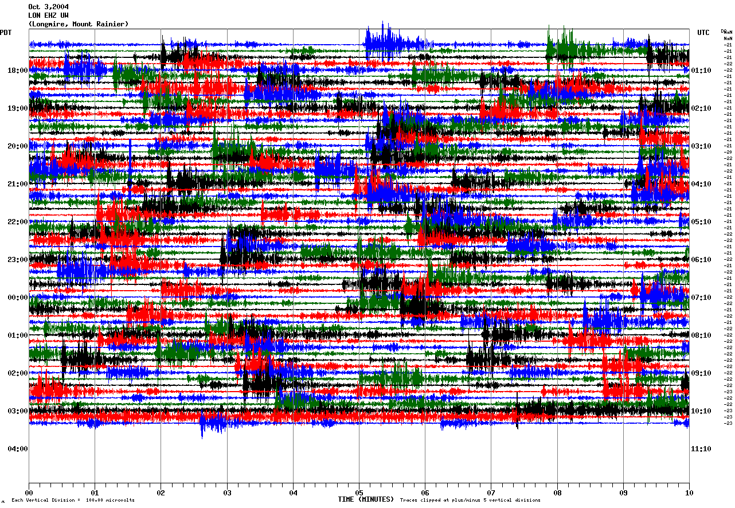This screenshot has height=508, width=735.
Task: Click the 04:10 UTC time label
Action: (701, 184)
